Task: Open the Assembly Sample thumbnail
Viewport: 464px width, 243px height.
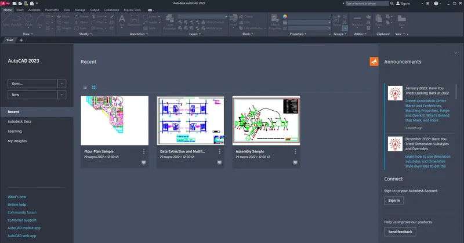Action: tap(266, 121)
